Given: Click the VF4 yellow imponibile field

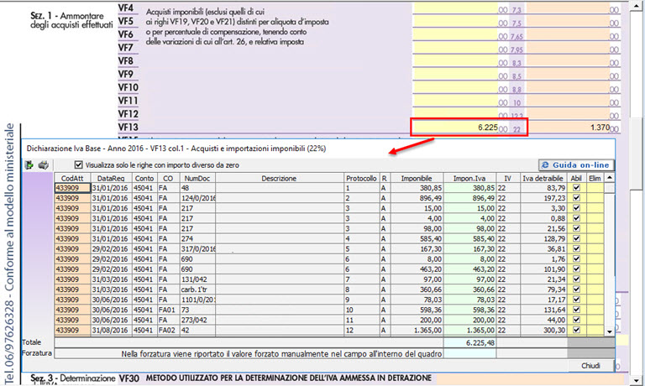Looking at the screenshot, I should point(455,9).
